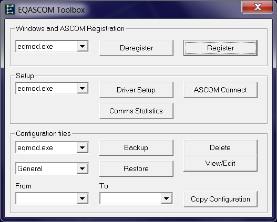This screenshot has height=222, width=277.
Task: Open Driver Setup
Action: (136, 90)
